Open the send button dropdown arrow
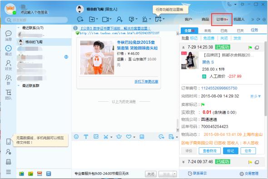 coord(174,174)
